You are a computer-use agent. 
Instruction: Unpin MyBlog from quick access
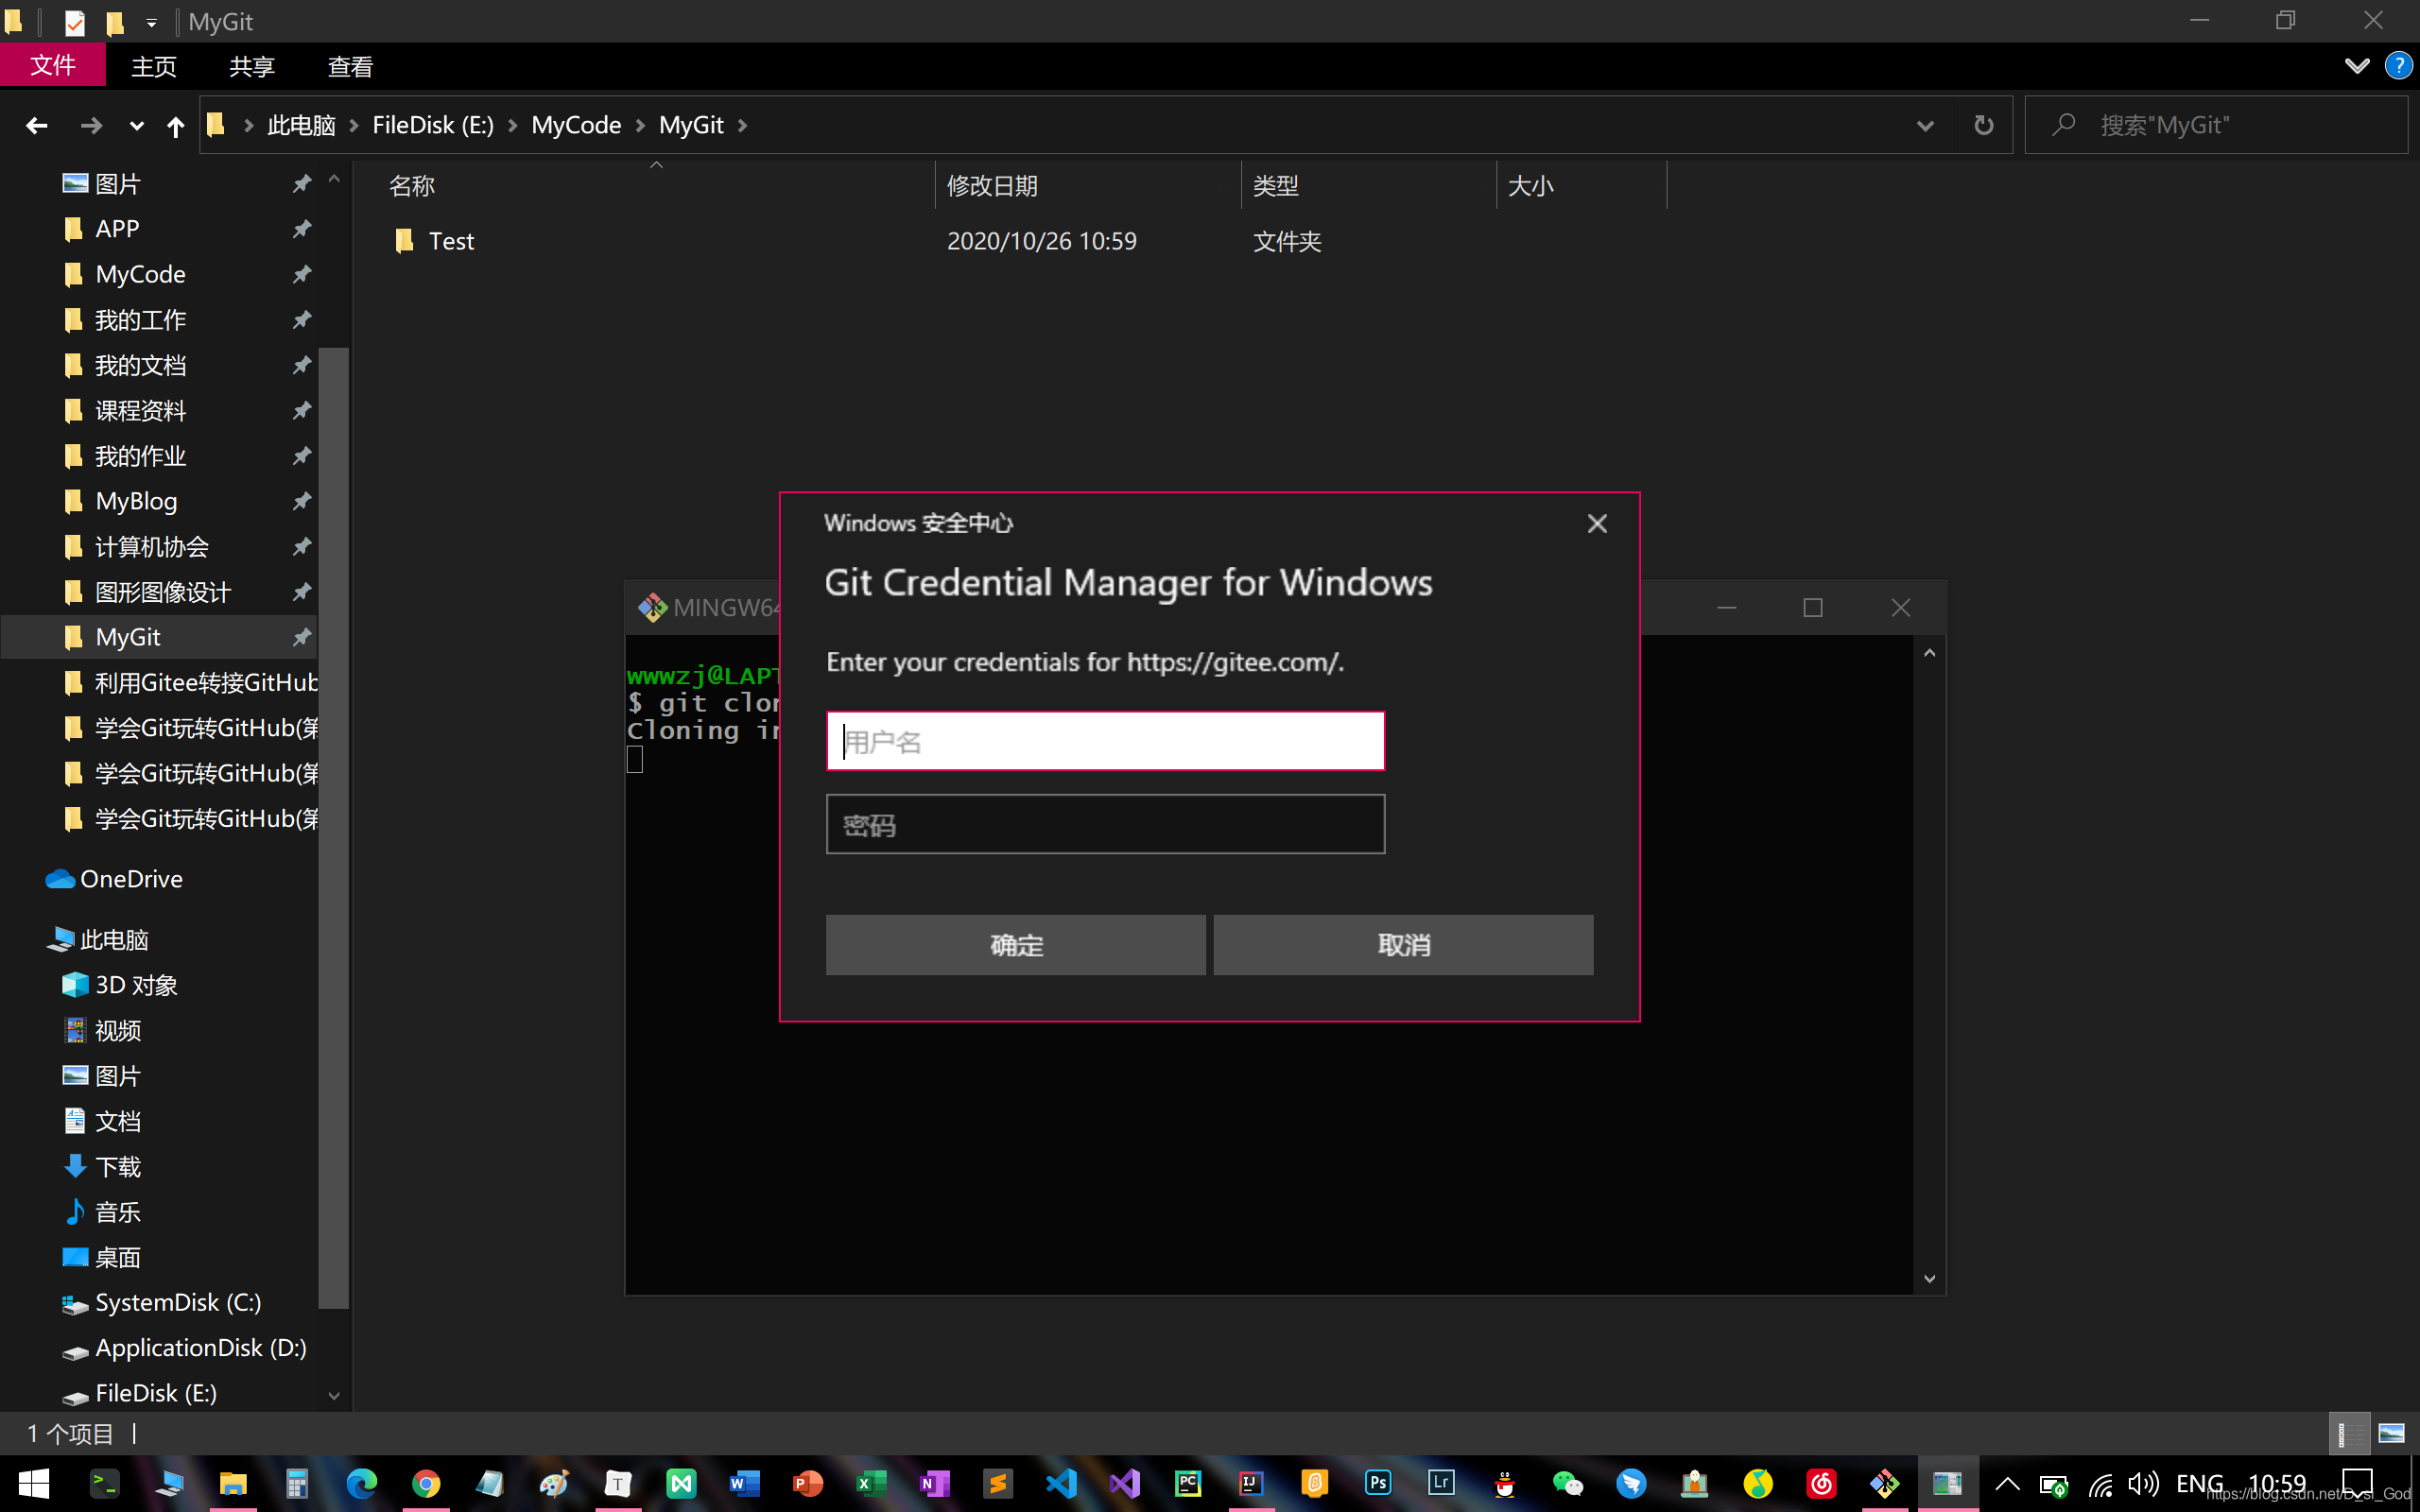click(x=301, y=501)
